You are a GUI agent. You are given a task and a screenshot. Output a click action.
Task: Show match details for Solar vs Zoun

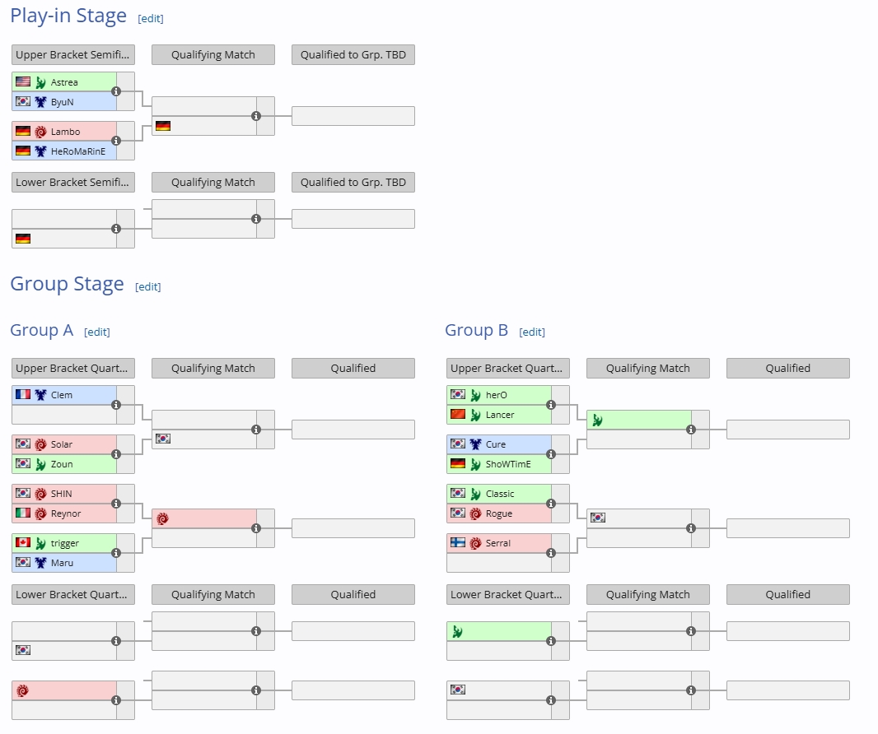(116, 454)
